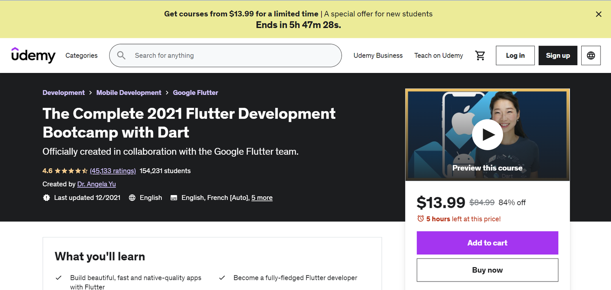
Task: Visit Dr. Angela Yu's instructor profile
Action: 96,184
